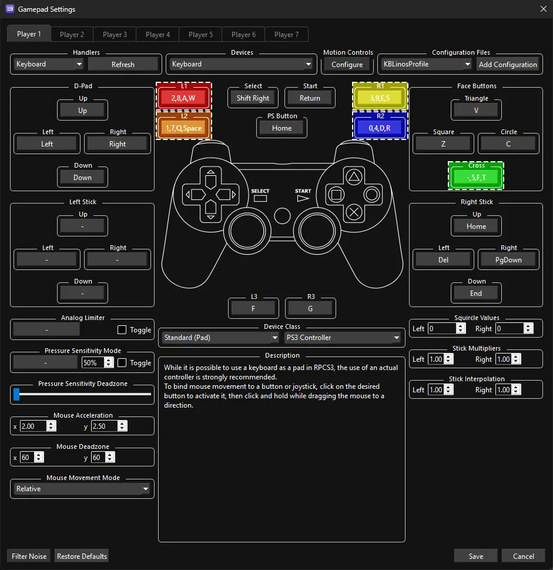The width and height of the screenshot is (553, 570).
Task: Click the orange L2 binding button
Action: (183, 128)
